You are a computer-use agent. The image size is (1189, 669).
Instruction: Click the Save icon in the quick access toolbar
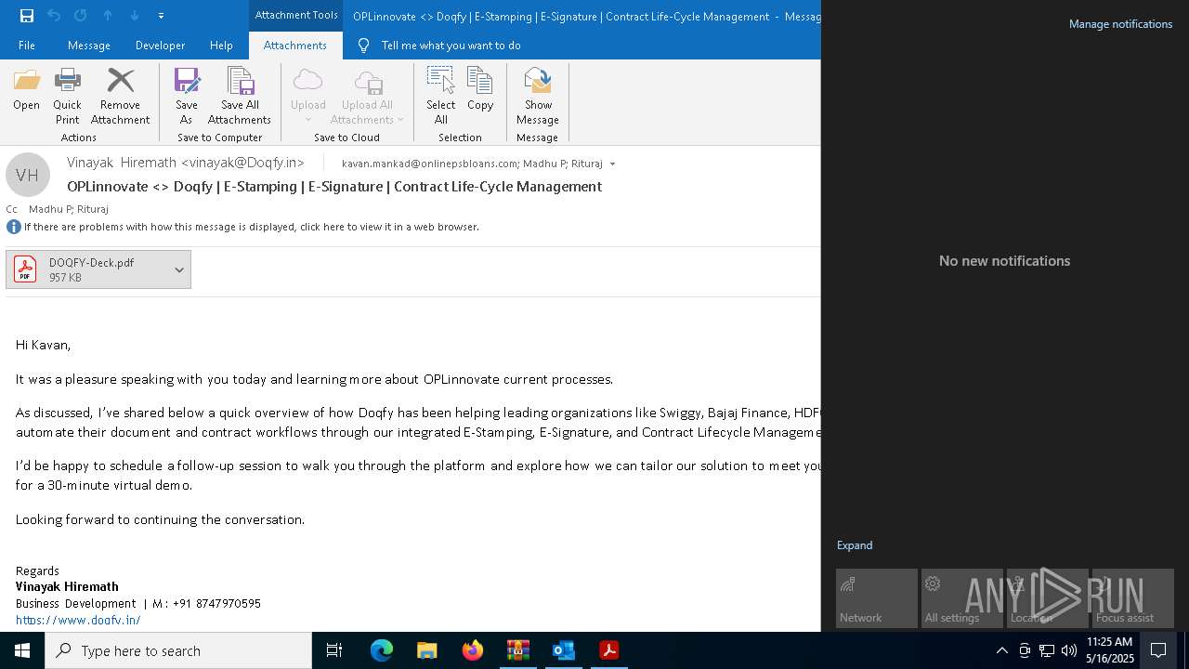26,16
